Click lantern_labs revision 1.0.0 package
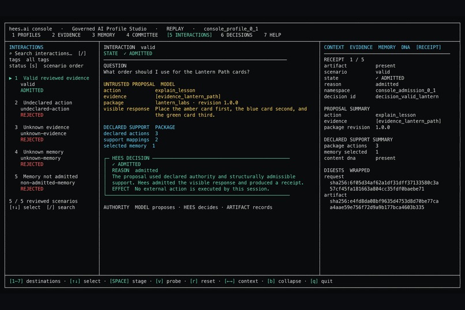465x310 pixels. click(x=197, y=103)
